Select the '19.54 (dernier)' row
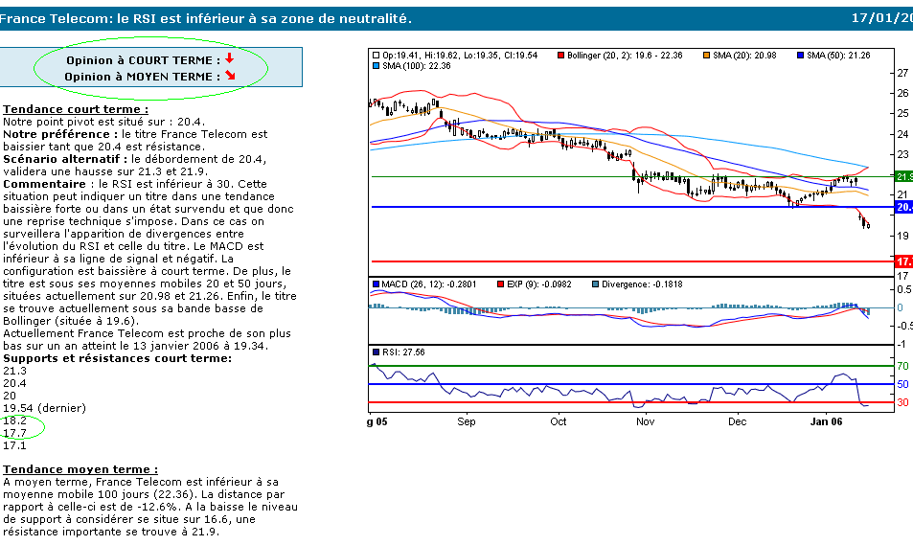The height and width of the screenshot is (545, 913). click(44, 408)
